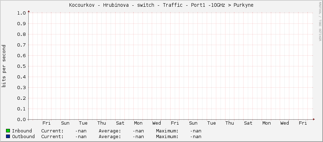Screen dimensions: 323x142
Task: Click 'Maximum:' in the Outbound row
Action: pyautogui.click(x=167, y=136)
